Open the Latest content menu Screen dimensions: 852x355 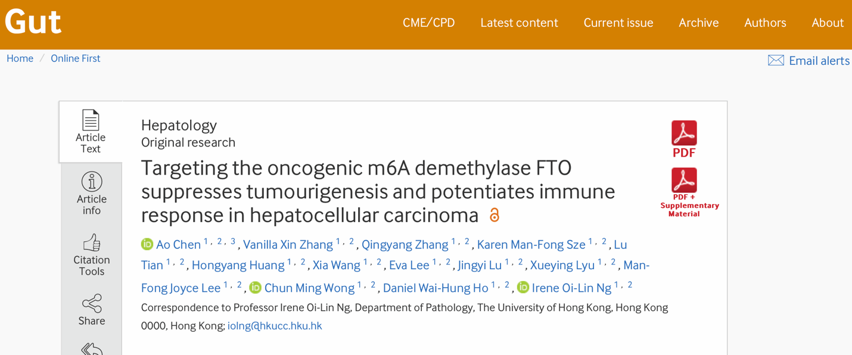pos(519,23)
